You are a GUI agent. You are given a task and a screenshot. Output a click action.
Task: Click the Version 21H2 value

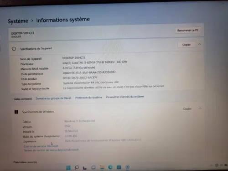tap(67, 126)
